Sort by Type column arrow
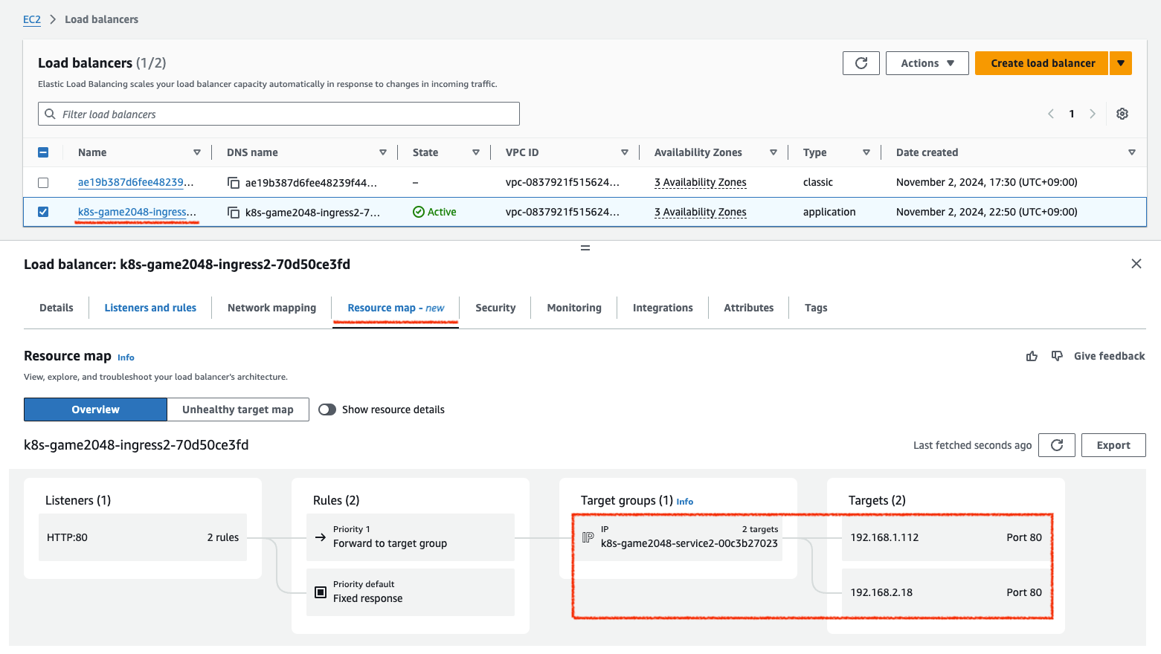The width and height of the screenshot is (1161, 654). point(866,152)
